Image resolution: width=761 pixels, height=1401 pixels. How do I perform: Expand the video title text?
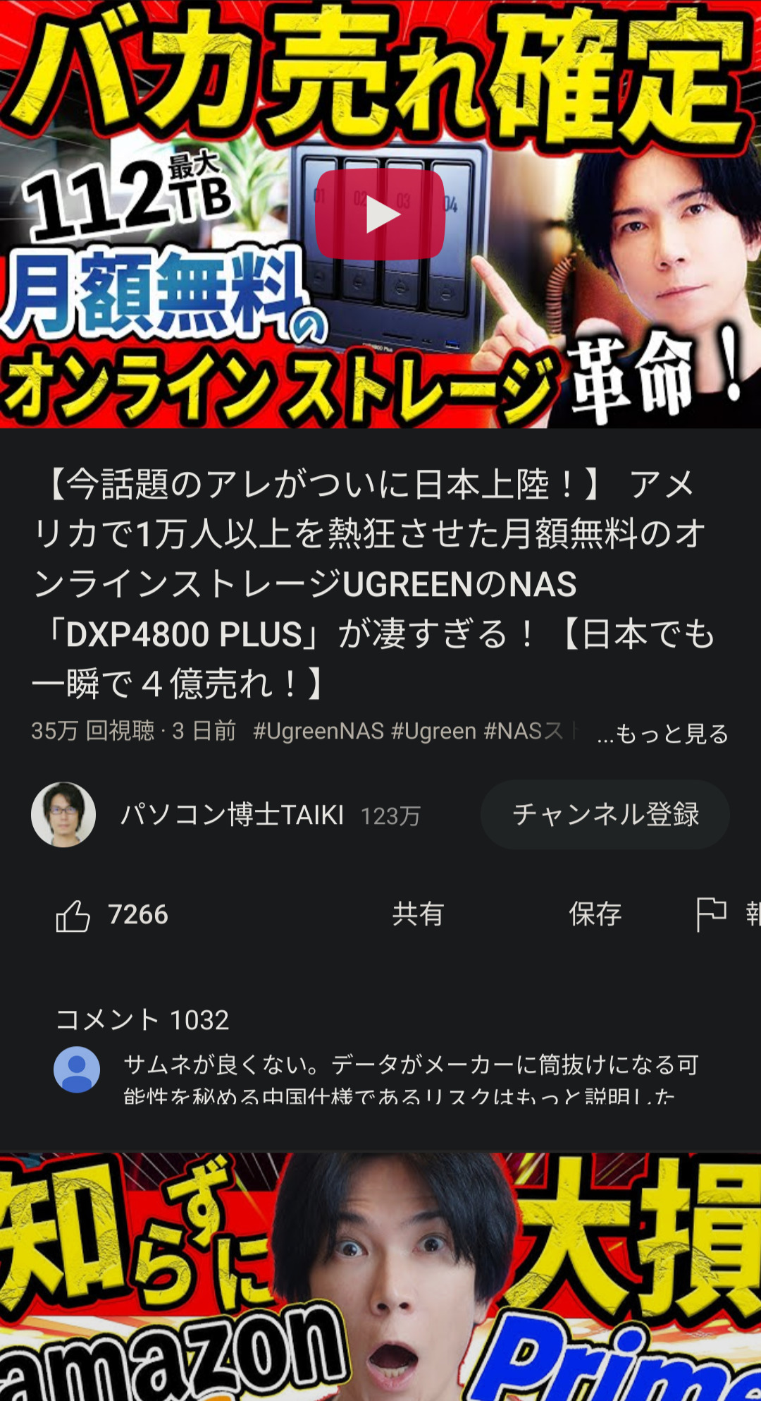(x=373, y=584)
